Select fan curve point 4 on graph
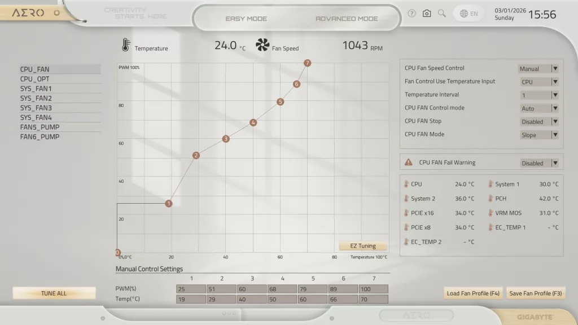Screen dimensions: 578x325 tap(253, 122)
